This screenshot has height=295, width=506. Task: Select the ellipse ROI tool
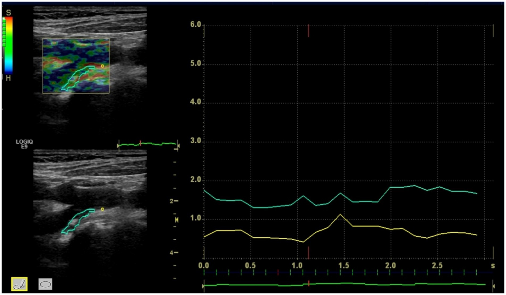[x=45, y=284]
